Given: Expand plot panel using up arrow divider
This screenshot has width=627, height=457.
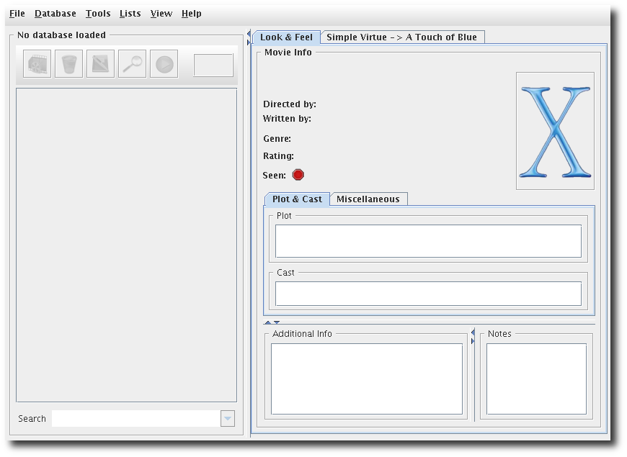Looking at the screenshot, I should [x=268, y=322].
